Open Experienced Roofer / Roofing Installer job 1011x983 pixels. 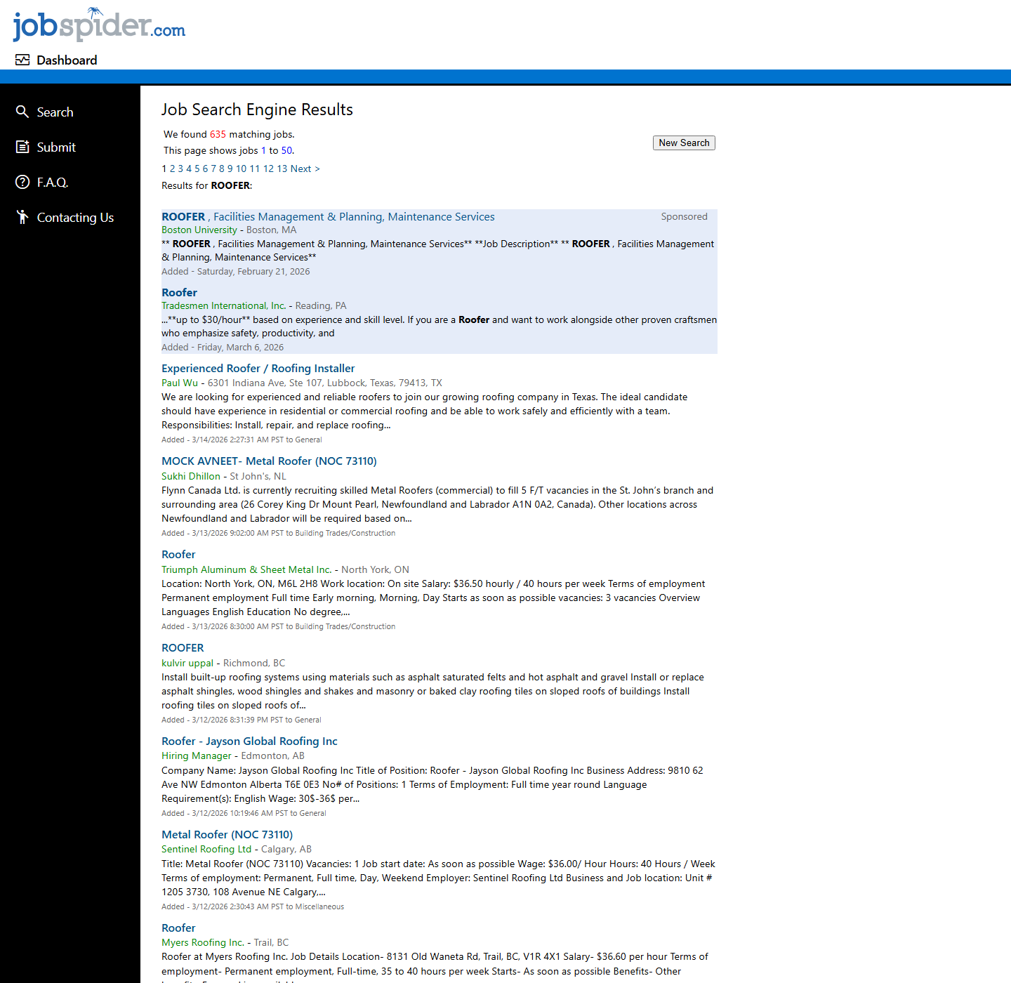point(258,369)
